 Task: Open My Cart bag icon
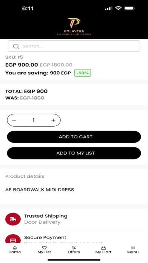pos(103,250)
